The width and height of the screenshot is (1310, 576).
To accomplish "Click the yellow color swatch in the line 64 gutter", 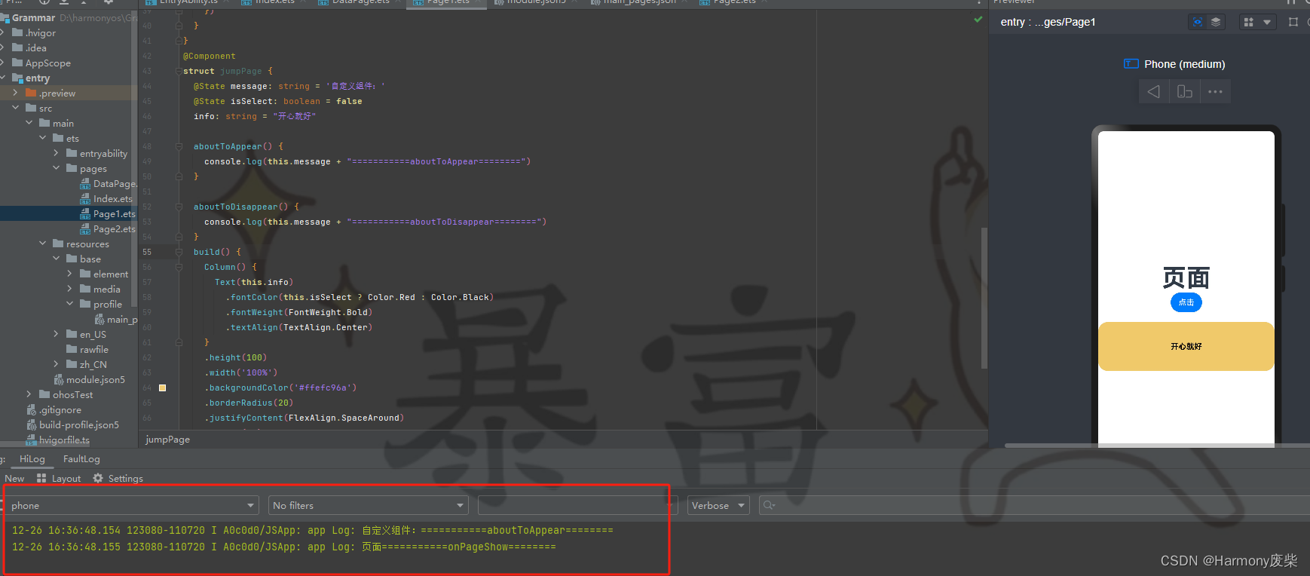I will pos(162,388).
